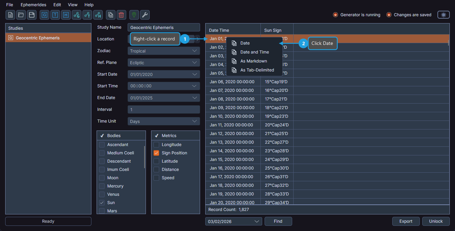Toggle the theme using the sun icon

pyautogui.click(x=443, y=15)
